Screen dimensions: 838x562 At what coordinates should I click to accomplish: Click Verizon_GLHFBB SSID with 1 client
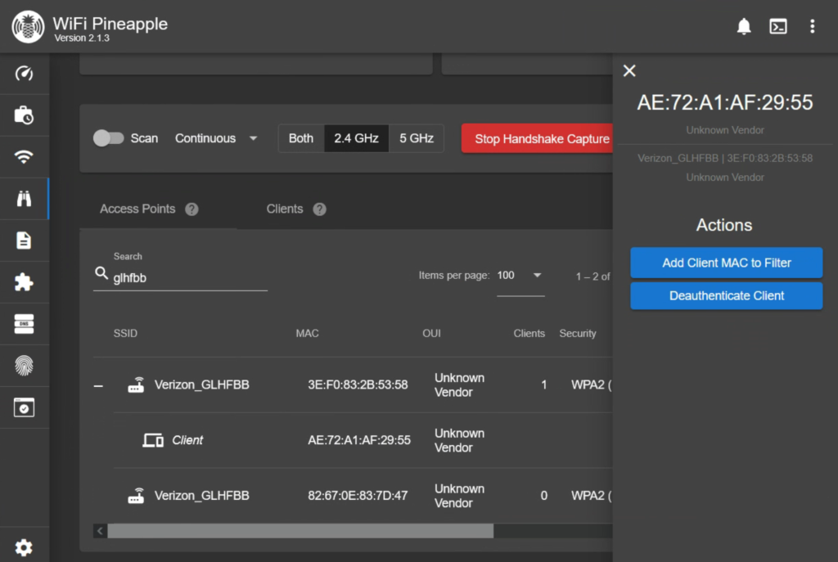(x=201, y=384)
